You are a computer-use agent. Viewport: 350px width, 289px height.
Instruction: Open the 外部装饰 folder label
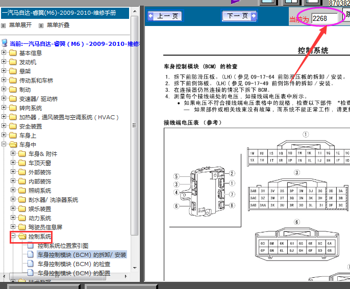[40, 172]
